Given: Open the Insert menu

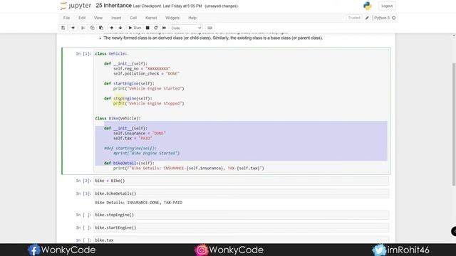Looking at the screenshot, I should 116,18.
